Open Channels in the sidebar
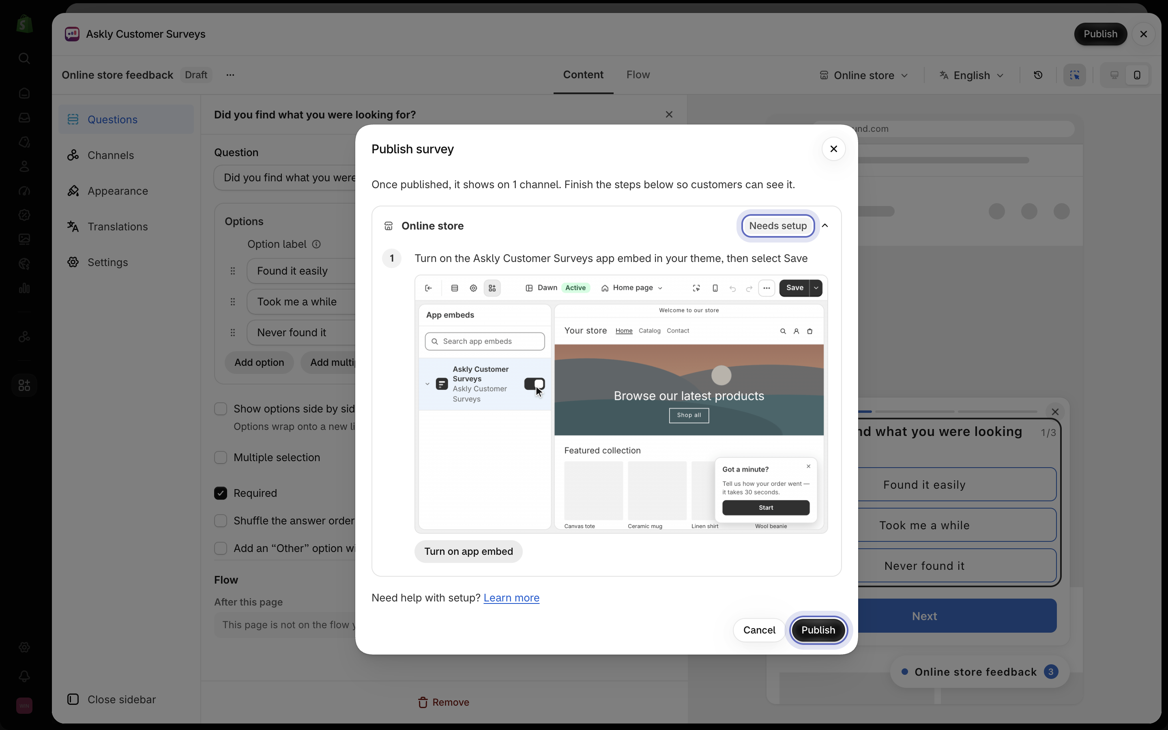The image size is (1168, 730). [126, 155]
